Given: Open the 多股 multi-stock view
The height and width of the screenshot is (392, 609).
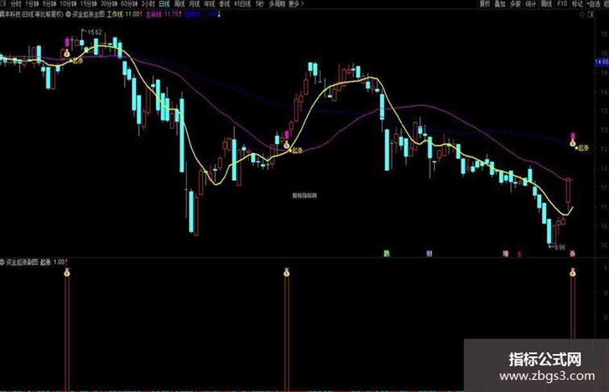Looking at the screenshot, I should click(x=515, y=4).
